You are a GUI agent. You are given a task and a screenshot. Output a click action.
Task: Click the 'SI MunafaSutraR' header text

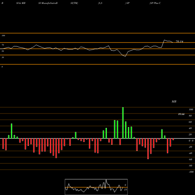[48, 3]
